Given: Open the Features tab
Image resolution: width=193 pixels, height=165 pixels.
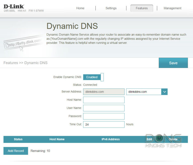Looking at the screenshot, I should tap(142, 8).
